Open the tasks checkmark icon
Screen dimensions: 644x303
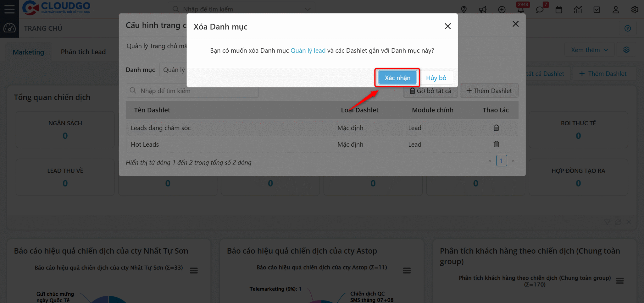point(597,9)
